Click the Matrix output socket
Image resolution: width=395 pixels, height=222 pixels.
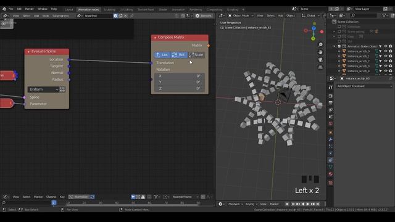pyautogui.click(x=209, y=46)
